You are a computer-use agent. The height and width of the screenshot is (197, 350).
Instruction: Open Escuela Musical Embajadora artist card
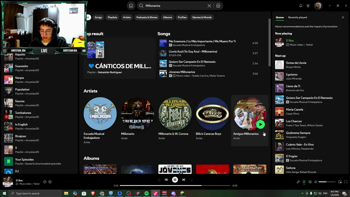click(x=100, y=120)
